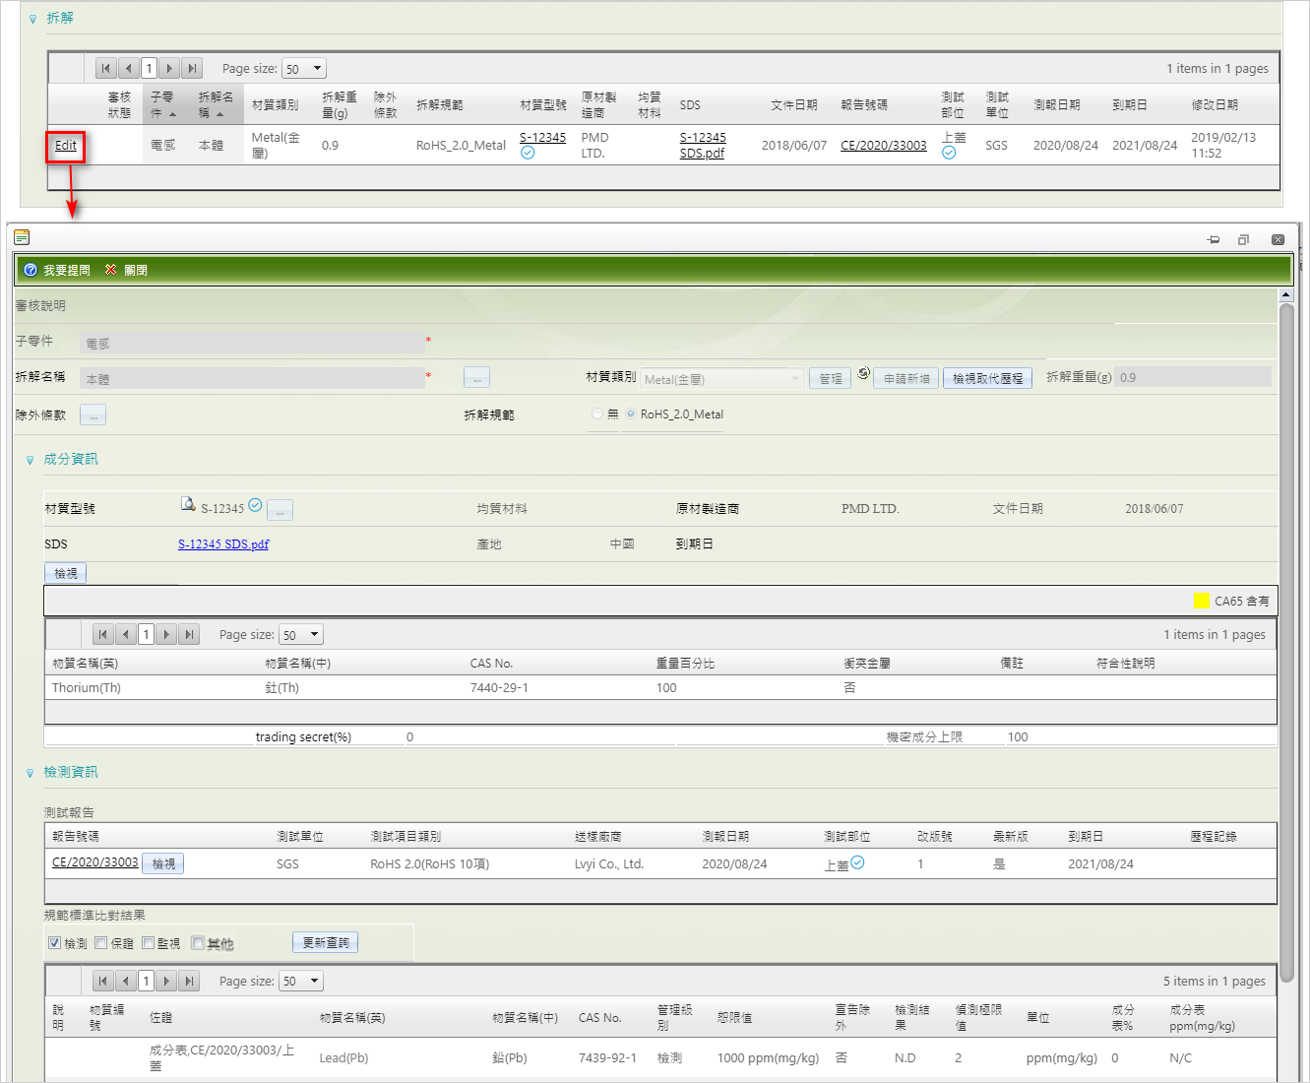Click 更新查詢 button
Screen dimensions: 1310x1083
326,942
